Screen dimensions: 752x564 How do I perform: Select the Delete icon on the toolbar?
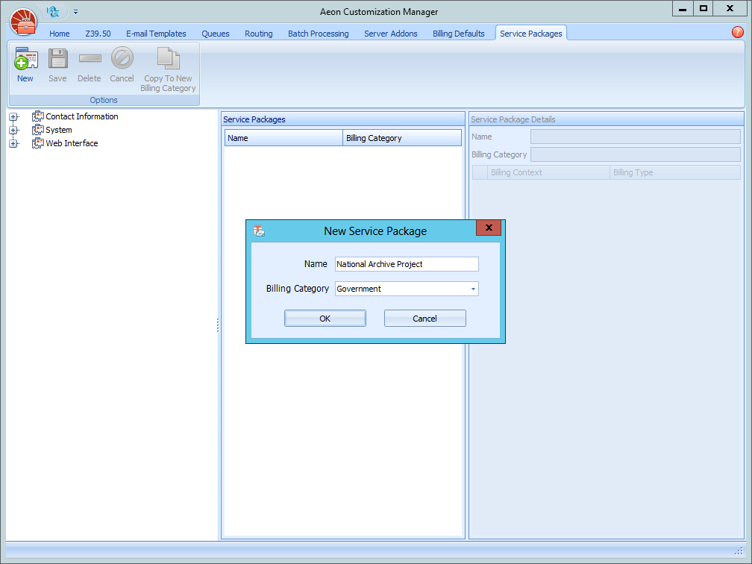pos(90,58)
